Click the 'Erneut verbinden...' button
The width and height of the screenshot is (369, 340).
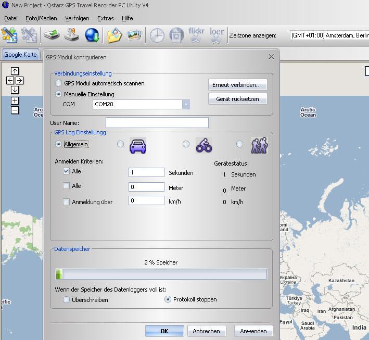[237, 85]
